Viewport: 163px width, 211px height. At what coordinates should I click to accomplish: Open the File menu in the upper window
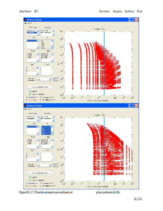[x=26, y=23]
